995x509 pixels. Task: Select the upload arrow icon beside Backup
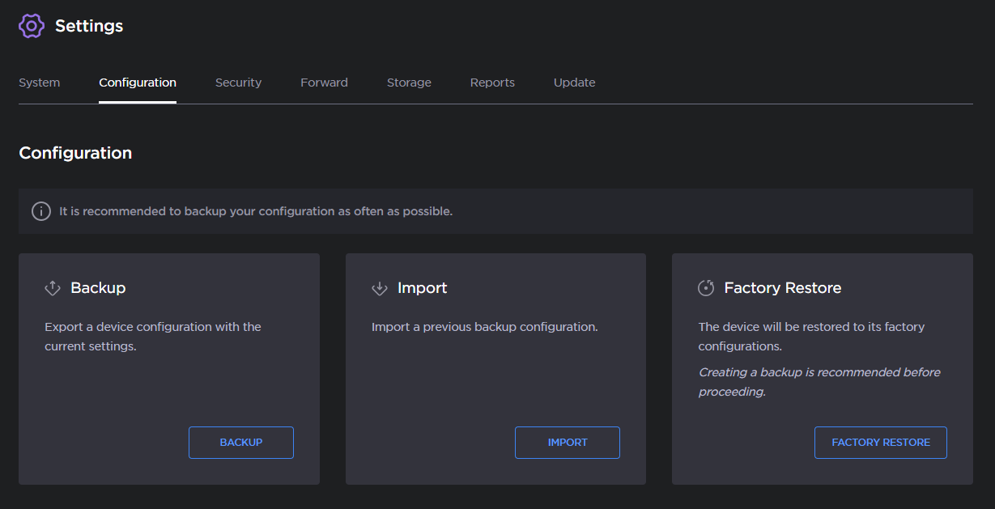[x=52, y=287]
